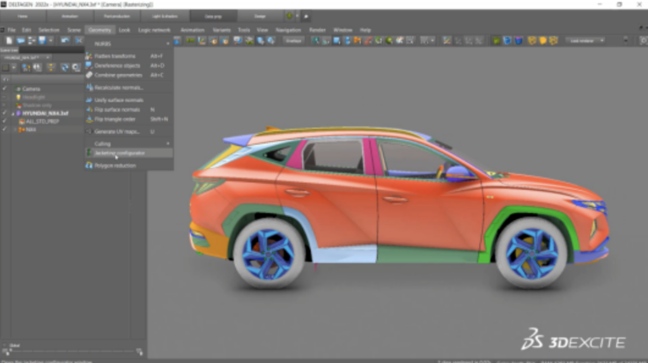The image size is (648, 363).
Task: Click the Undo arrow icon
Action: 64,40
